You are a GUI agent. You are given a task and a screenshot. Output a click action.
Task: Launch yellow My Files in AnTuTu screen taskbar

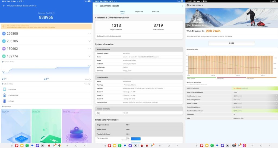22,146
